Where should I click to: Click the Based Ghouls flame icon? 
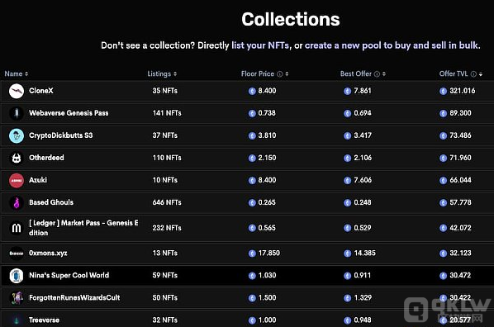17,202
